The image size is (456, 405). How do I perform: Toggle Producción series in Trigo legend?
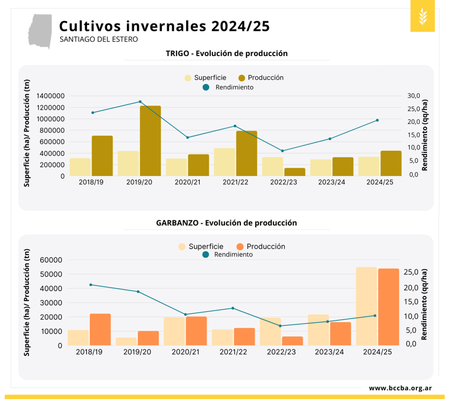[x=260, y=77]
